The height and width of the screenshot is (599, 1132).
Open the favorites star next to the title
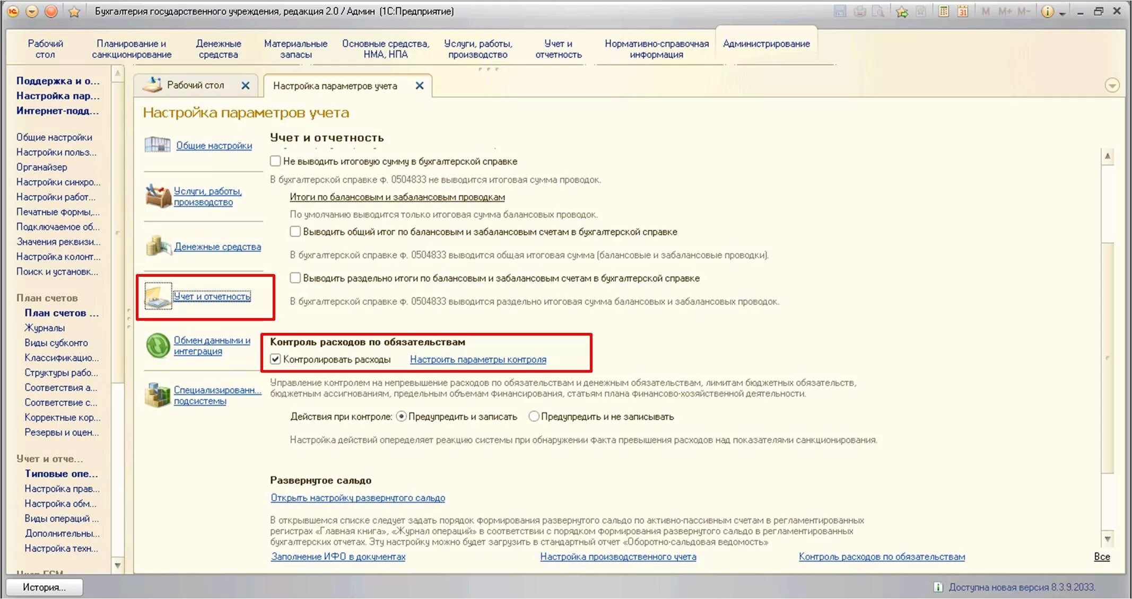[74, 11]
